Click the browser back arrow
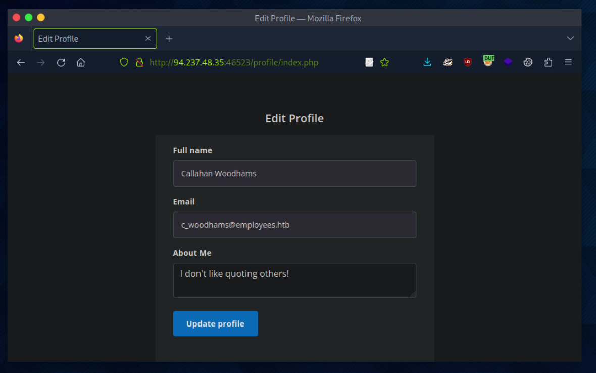 (21, 62)
